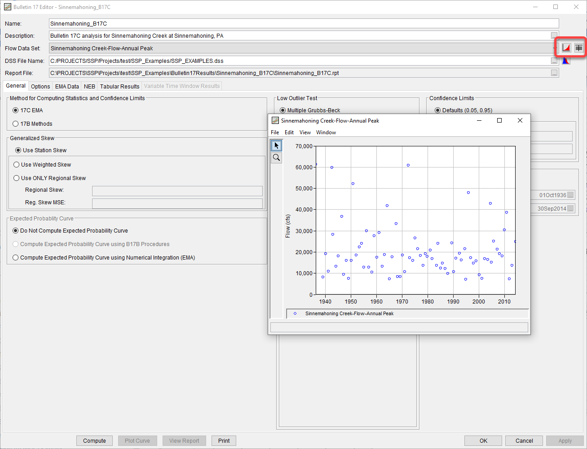Click the OK button
Image resolution: width=587 pixels, height=449 pixels.
tap(483, 441)
